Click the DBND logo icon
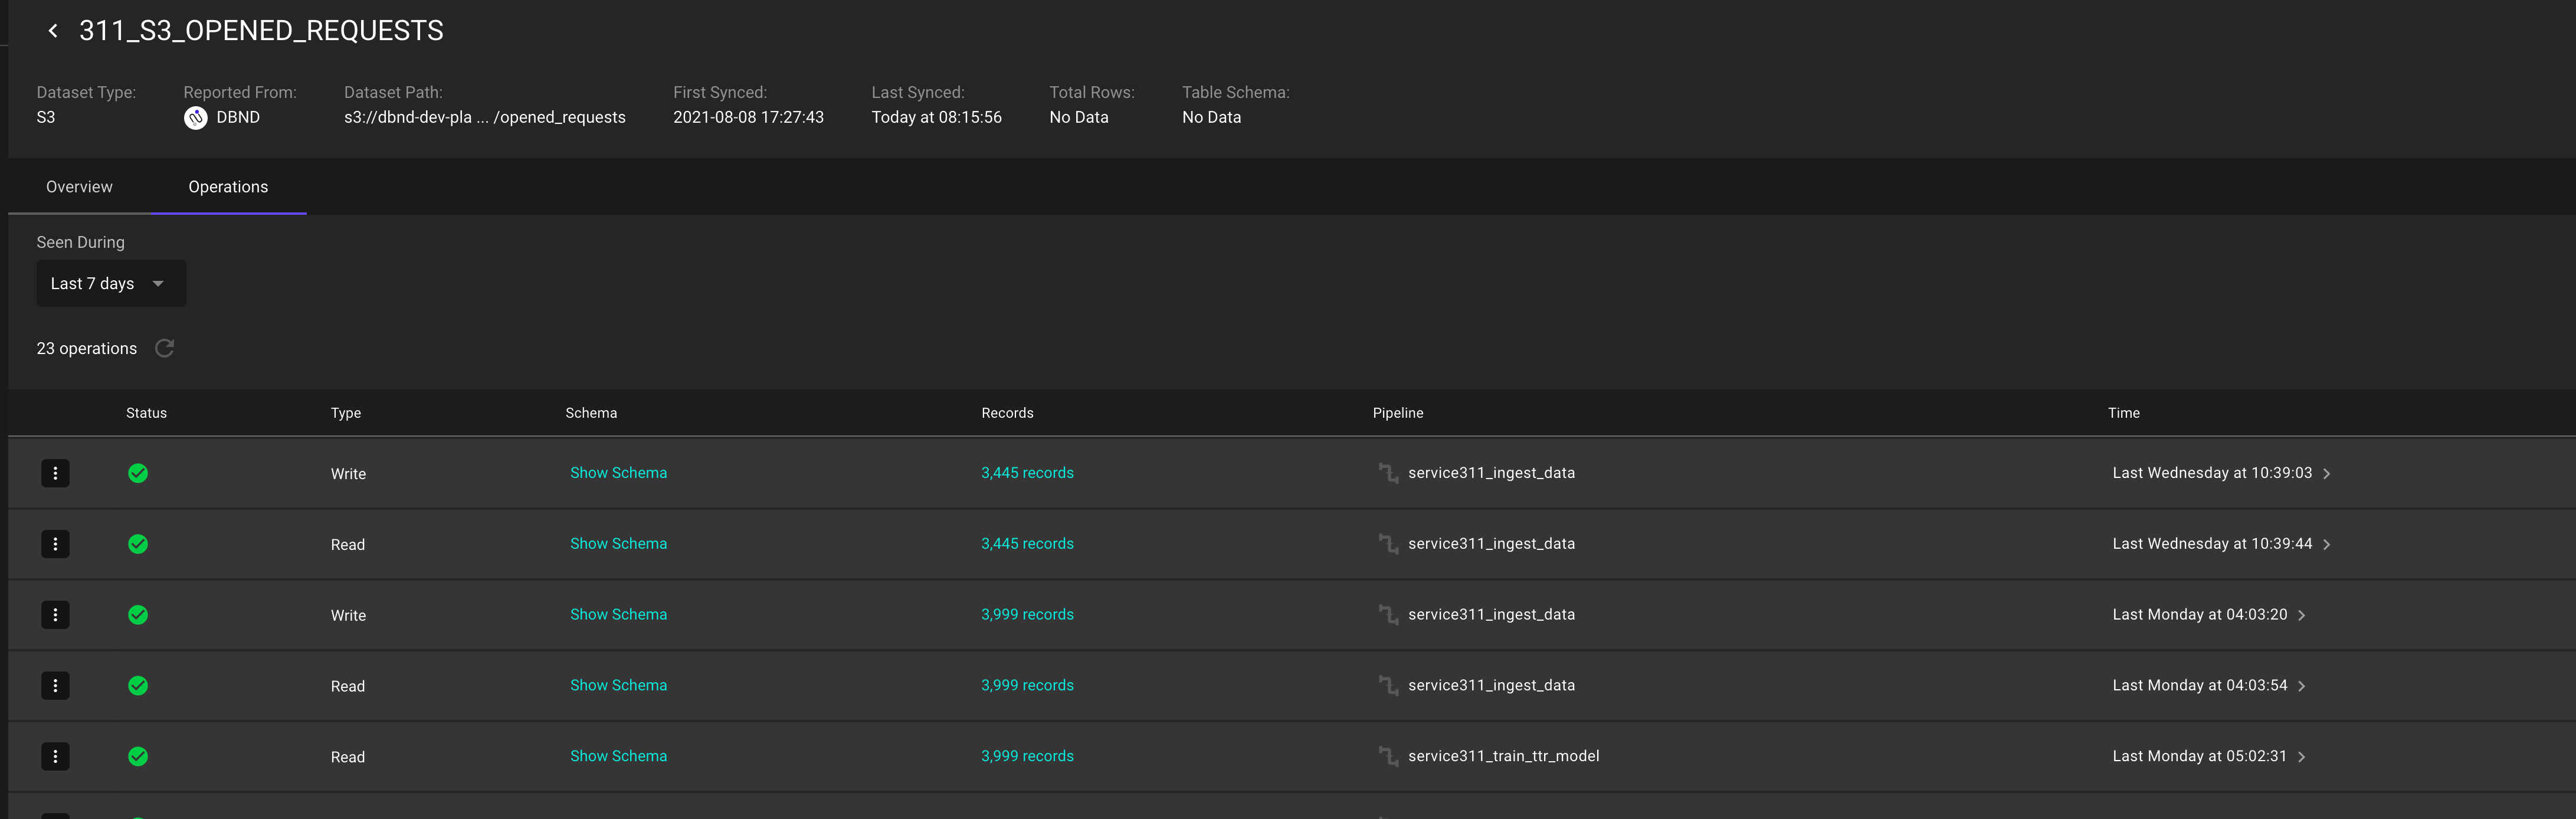Screen dimensions: 2576x819 (196, 118)
